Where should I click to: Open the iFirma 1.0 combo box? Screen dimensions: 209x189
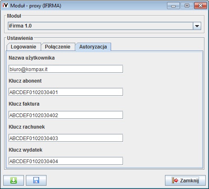104,26
